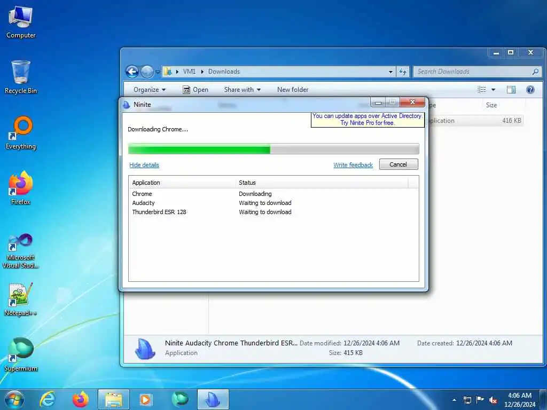Switch to the Windows Explorer taskbar button
Viewport: 547px width, 410px height.
(x=114, y=399)
